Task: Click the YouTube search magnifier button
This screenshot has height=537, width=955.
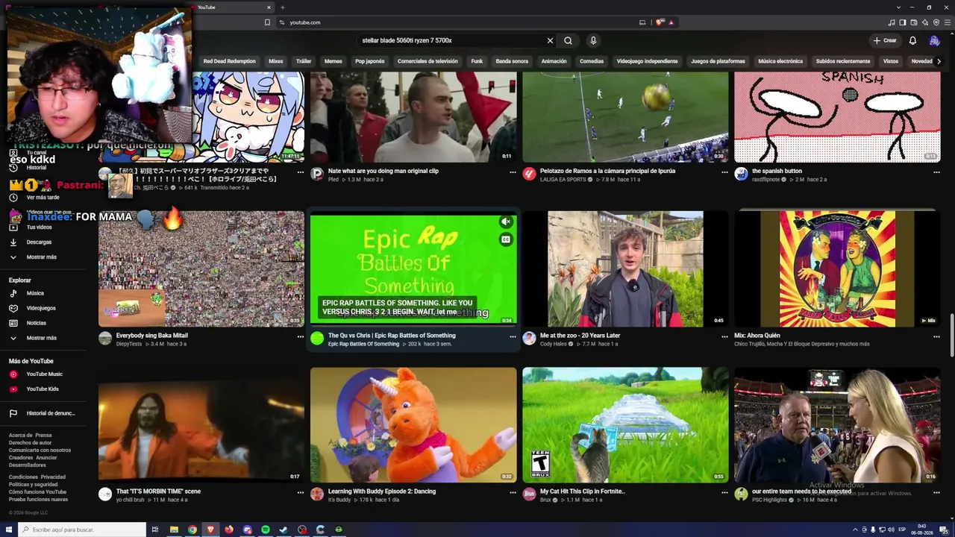Action: click(568, 40)
